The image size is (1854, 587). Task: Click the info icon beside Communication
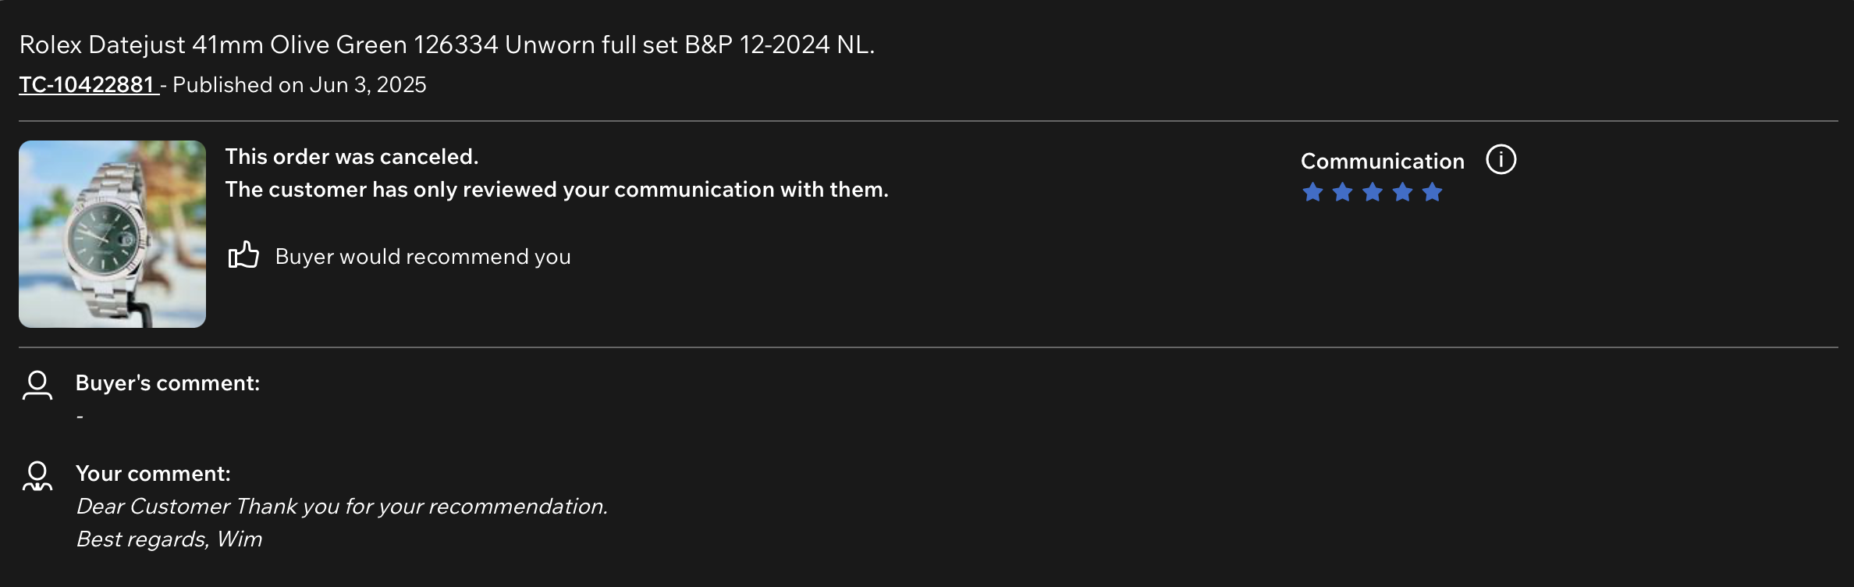[x=1501, y=160]
